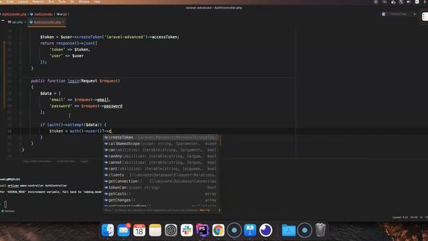Open the Trash in the Dock
Screen dimensions: 428x241
click(x=320, y=230)
